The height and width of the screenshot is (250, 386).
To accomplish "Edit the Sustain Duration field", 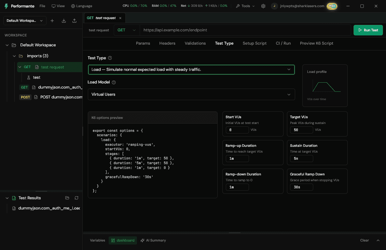I will [x=301, y=158].
